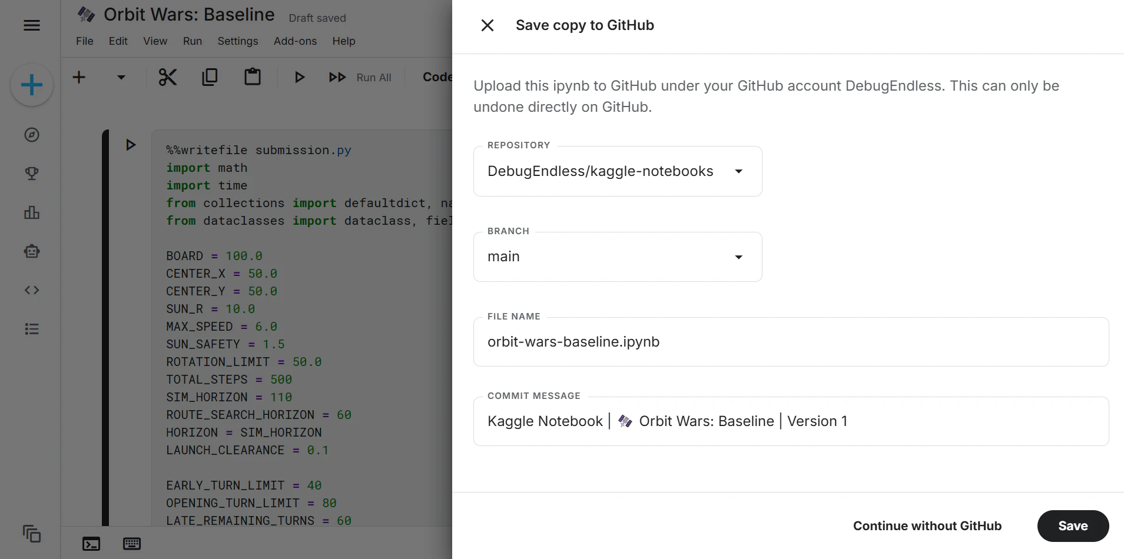Click the LAUNCH_CLEARANCE = 0.1 line
The image size is (1124, 559).
tap(247, 450)
